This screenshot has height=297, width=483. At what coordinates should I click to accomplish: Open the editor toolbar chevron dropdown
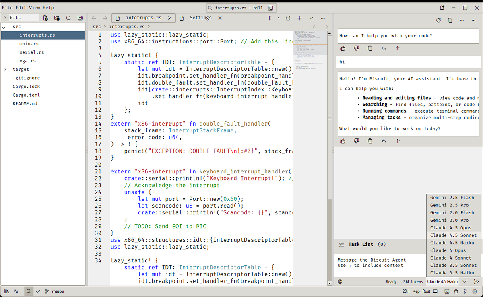311,18
